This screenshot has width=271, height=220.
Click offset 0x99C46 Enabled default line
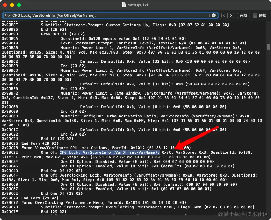click(x=148, y=166)
